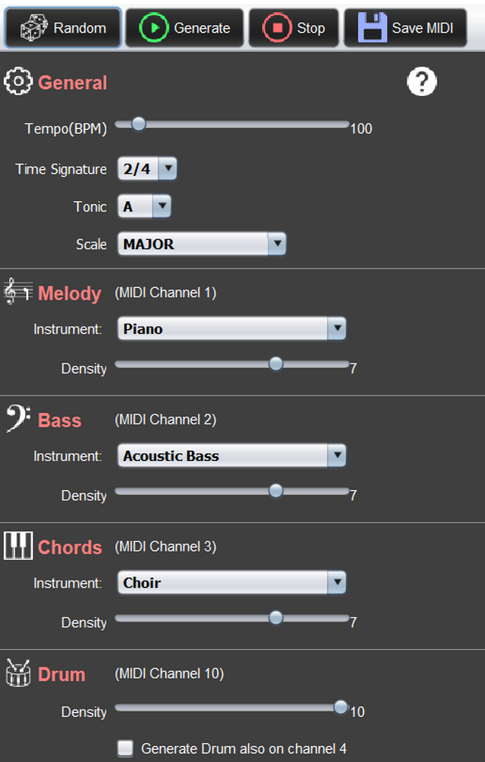This screenshot has width=485, height=762.
Task: Click the green play Generate icon
Action: 154,28
